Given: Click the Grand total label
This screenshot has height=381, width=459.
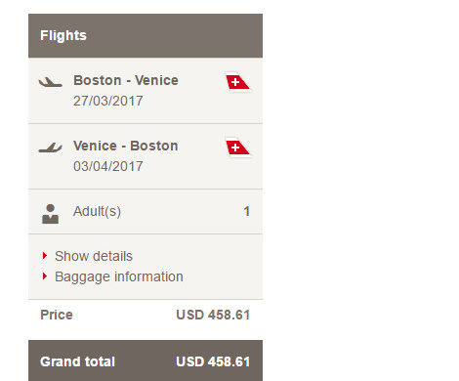Looking at the screenshot, I should (x=77, y=361).
